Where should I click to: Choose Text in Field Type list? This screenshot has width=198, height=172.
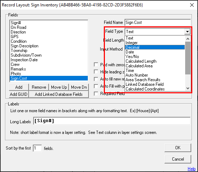click(x=155, y=38)
